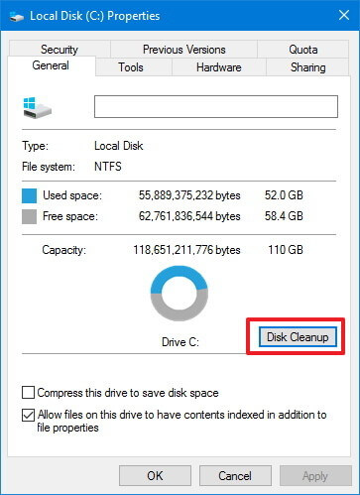
Task: Enable Compress this drive to save disk space
Action: [x=28, y=393]
